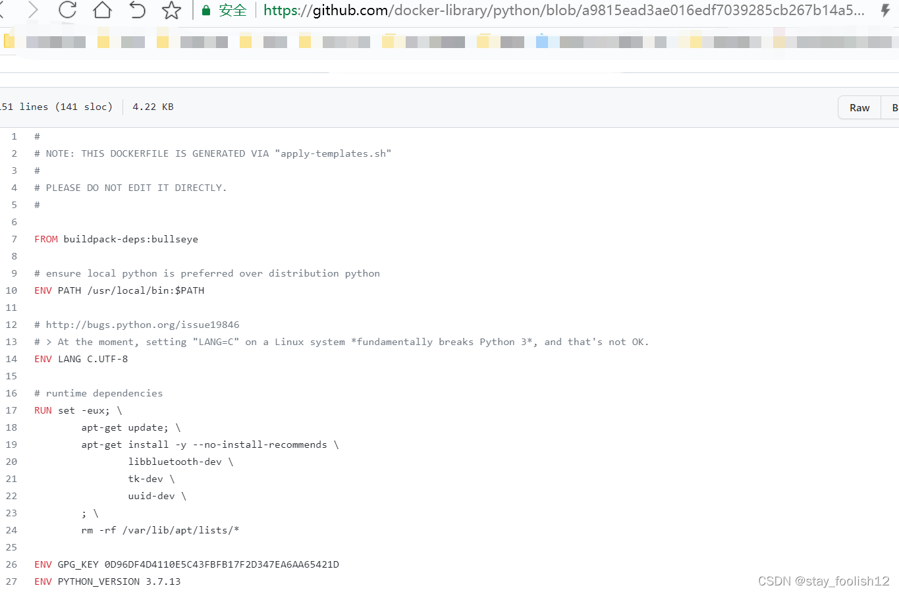Click the bugs.python.org/issue19846 comment
The width and height of the screenshot is (899, 594).
click(x=137, y=325)
